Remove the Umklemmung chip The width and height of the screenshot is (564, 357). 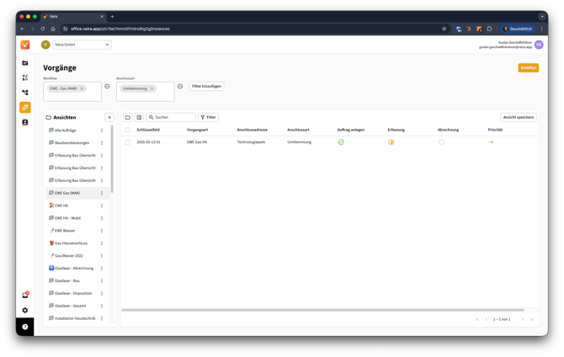coord(152,88)
